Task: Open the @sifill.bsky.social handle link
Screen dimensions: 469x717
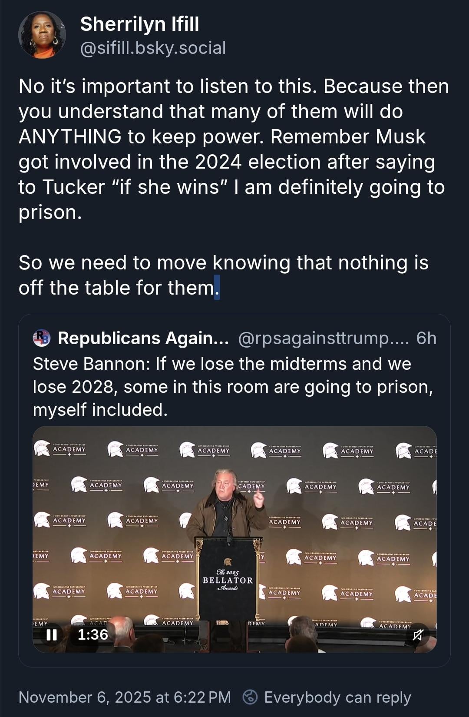Action: click(x=153, y=48)
